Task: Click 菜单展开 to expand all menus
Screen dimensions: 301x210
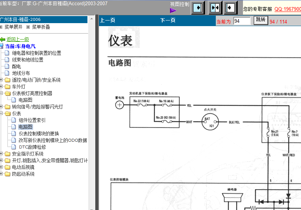Action: click(13, 27)
